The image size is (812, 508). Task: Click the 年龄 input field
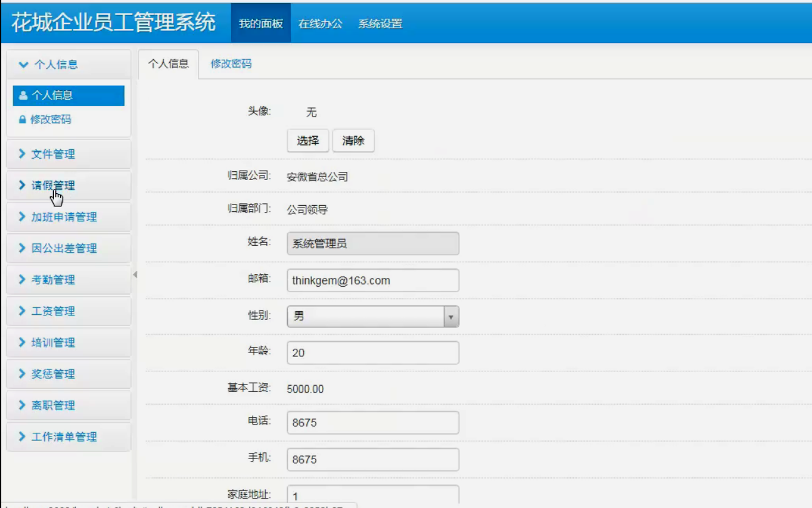[373, 352]
